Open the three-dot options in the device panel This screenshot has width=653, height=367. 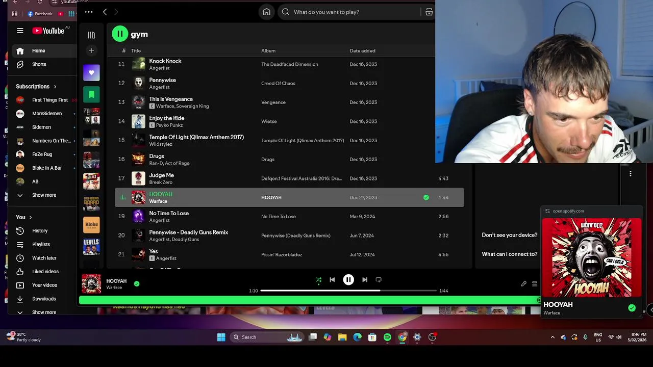click(631, 174)
